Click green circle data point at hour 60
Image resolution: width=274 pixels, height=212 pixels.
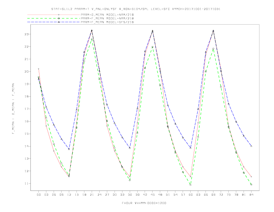191,185
